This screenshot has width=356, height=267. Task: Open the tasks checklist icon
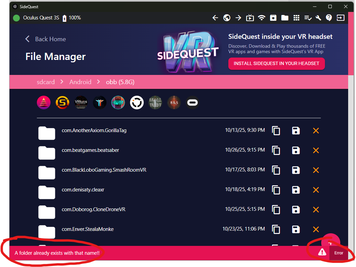tap(308, 18)
